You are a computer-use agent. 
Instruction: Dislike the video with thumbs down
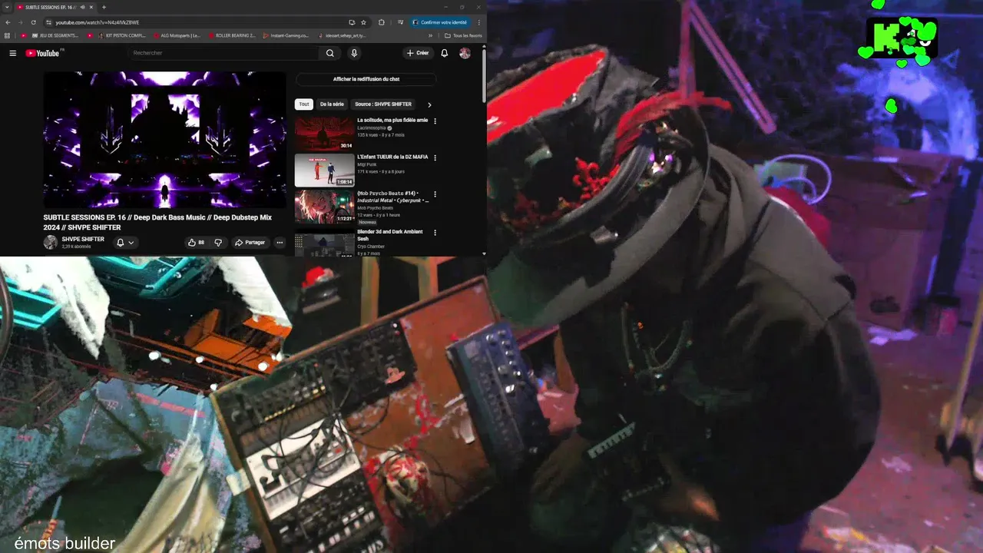click(x=218, y=243)
